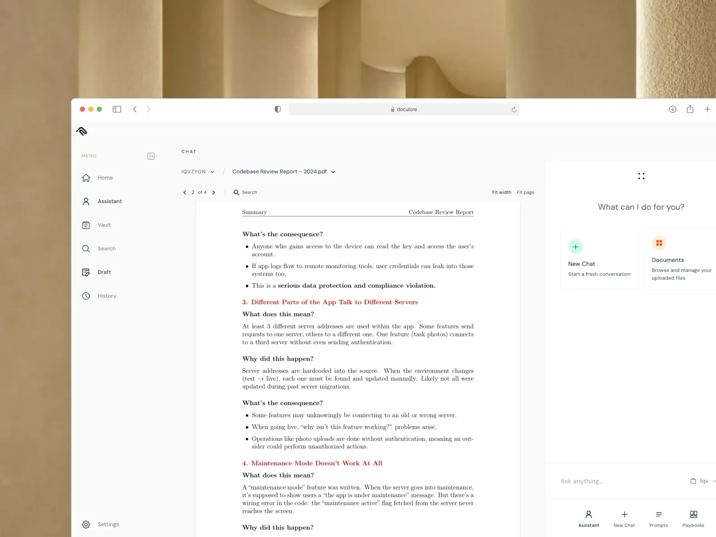This screenshot has width=716, height=537.
Task: Click the New Chat bottom tab
Action: [624, 519]
